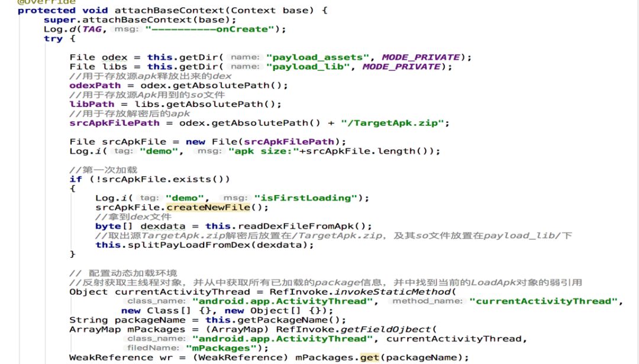Click 'Object currentActivityThread' declaration

(160, 292)
